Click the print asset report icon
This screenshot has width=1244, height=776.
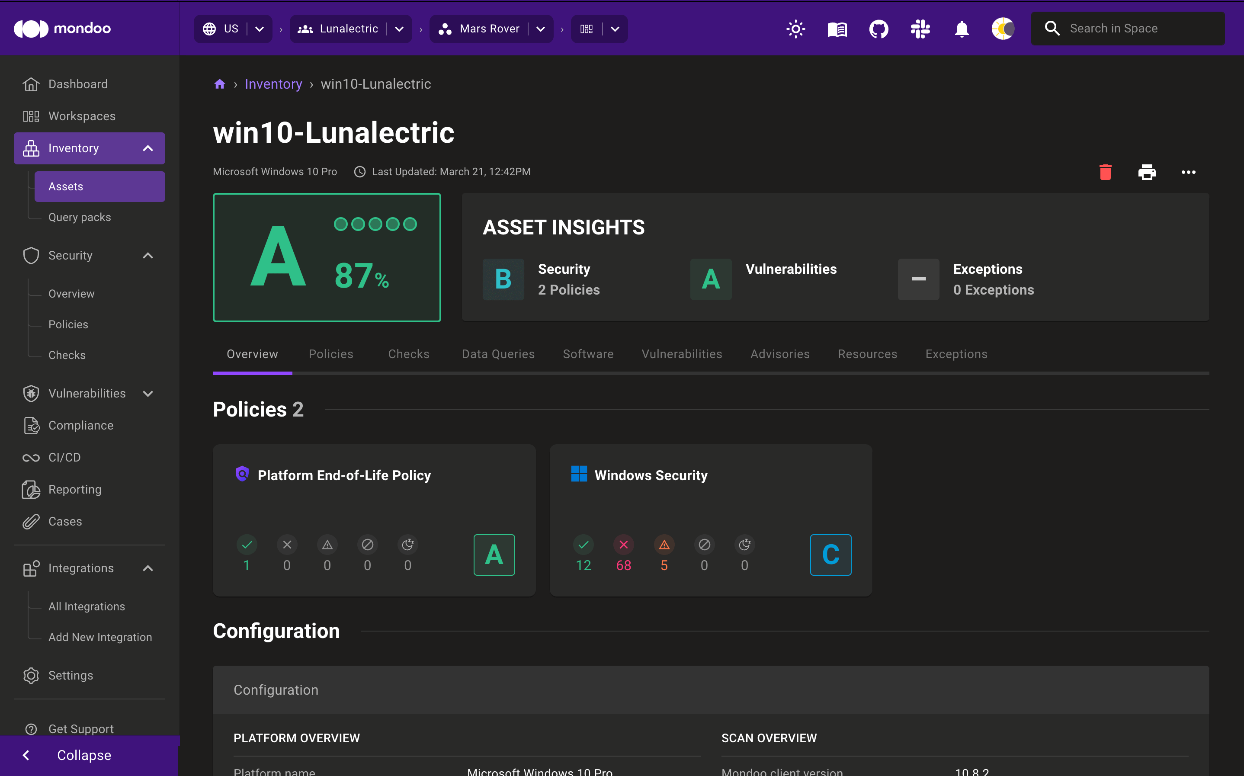pyautogui.click(x=1147, y=173)
